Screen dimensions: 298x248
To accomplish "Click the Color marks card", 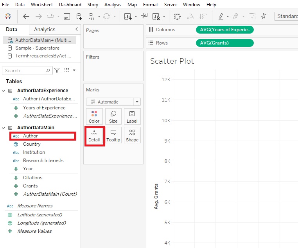I will [x=94, y=116].
